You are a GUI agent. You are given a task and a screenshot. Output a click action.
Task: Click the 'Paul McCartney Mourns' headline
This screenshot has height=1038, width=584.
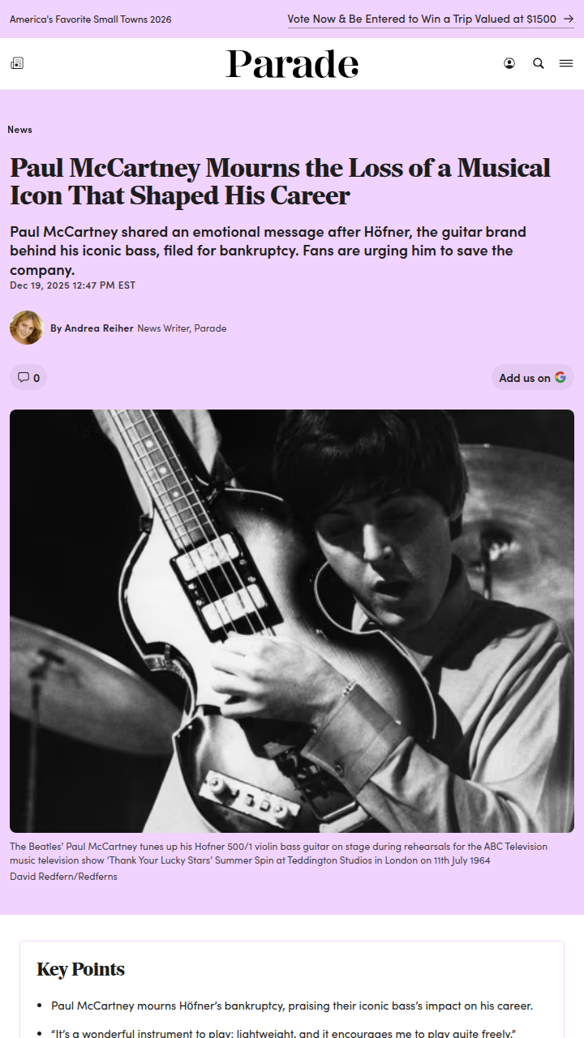[x=280, y=182]
